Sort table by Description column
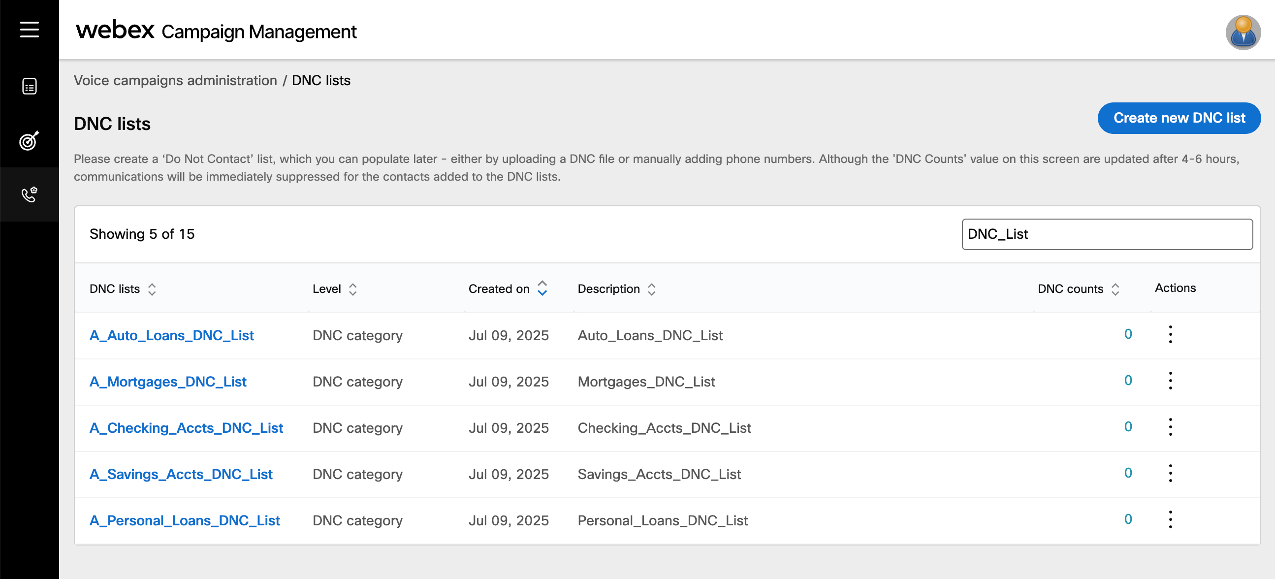The width and height of the screenshot is (1275, 579). pos(651,289)
